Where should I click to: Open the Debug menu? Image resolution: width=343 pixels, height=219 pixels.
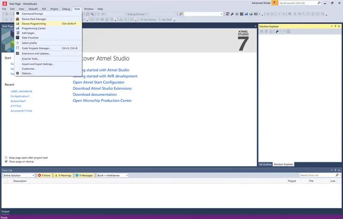66,9
